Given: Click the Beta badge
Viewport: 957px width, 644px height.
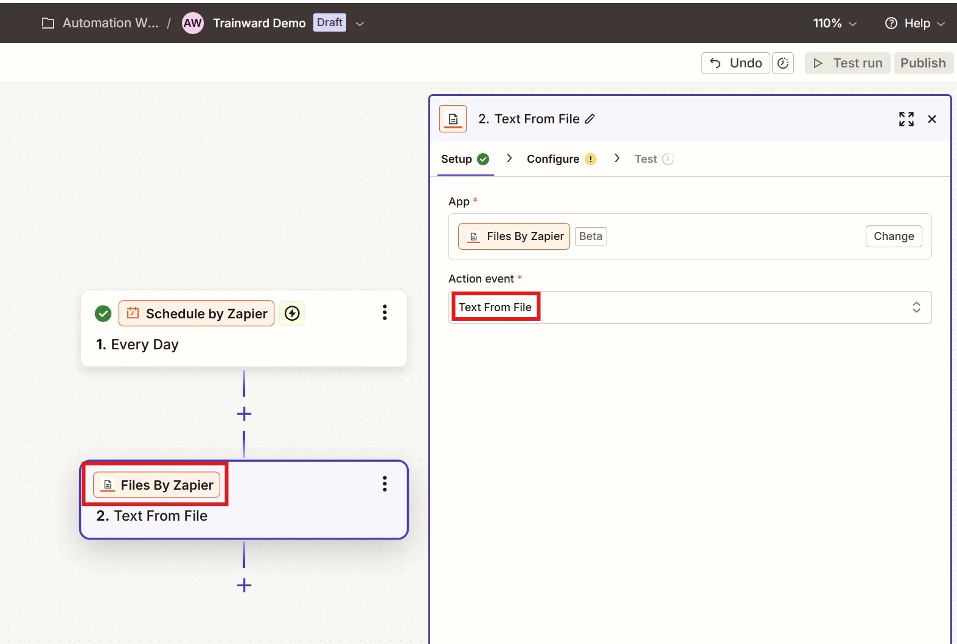Looking at the screenshot, I should [591, 236].
